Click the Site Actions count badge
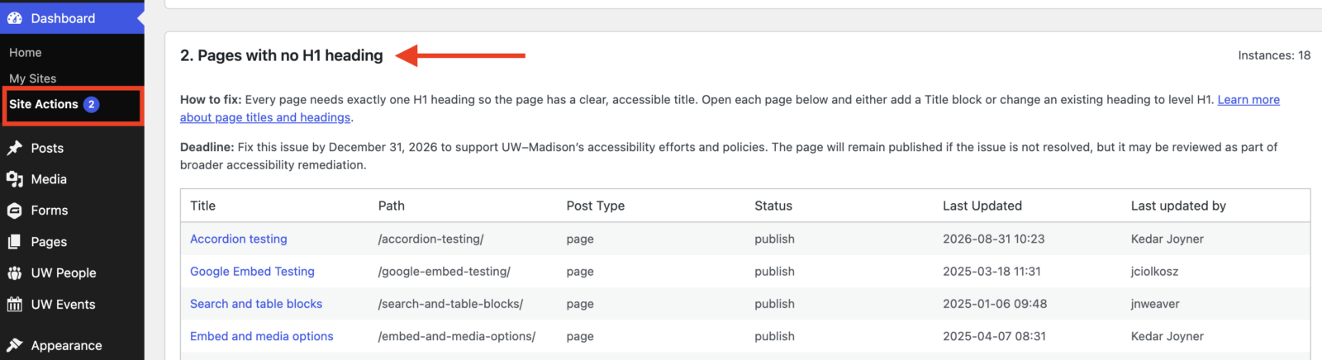Screen dimensions: 1322x360 (92, 104)
